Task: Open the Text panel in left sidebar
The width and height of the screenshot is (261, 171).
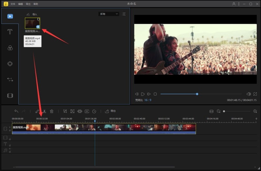Action: click(x=10, y=32)
